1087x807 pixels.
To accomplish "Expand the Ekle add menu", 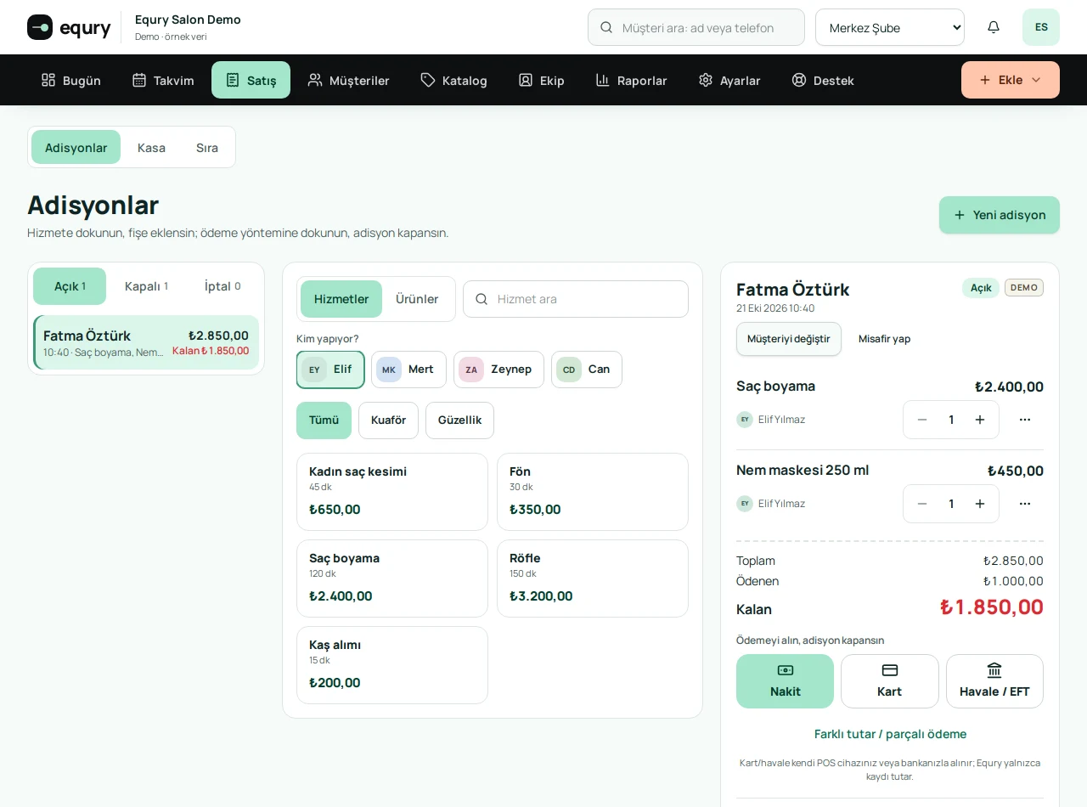I will [x=1011, y=80].
